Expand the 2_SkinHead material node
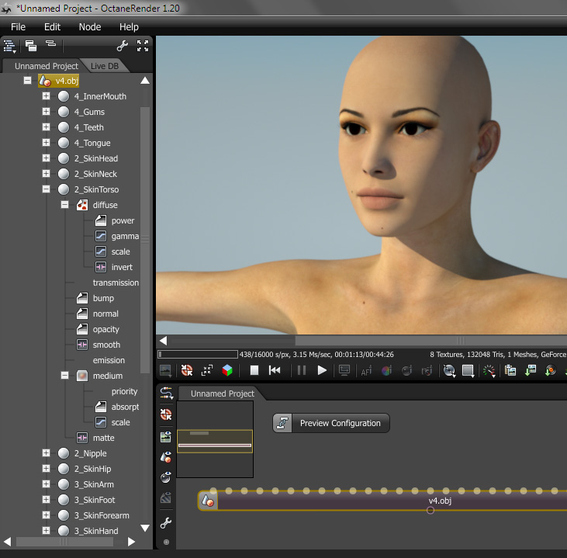This screenshot has height=558, width=567. (46, 158)
